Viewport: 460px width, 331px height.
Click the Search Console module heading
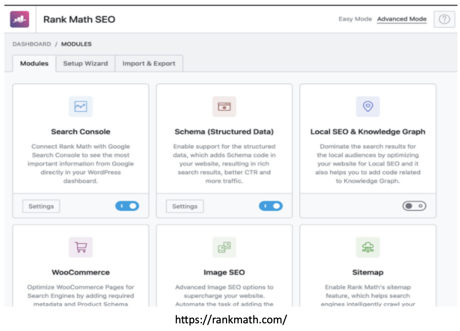tap(81, 132)
